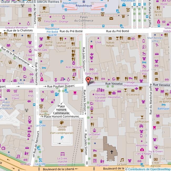Click the burger icon above Nabab Kebab
171x171 pixels.
point(110,38)
